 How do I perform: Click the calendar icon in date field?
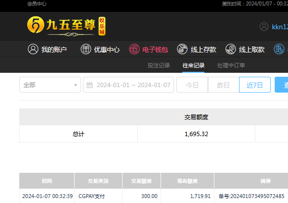click(89, 85)
